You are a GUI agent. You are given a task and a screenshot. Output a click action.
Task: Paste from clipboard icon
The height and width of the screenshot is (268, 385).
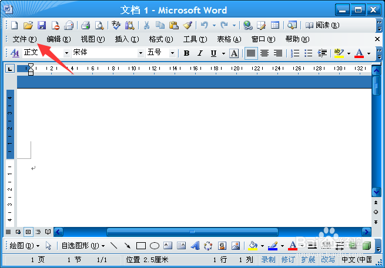[174, 25]
